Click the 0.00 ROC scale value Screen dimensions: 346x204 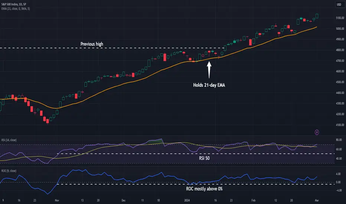[338, 182]
